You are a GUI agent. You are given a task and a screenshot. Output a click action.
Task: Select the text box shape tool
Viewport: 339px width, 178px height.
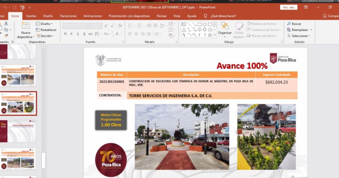coord(184,24)
